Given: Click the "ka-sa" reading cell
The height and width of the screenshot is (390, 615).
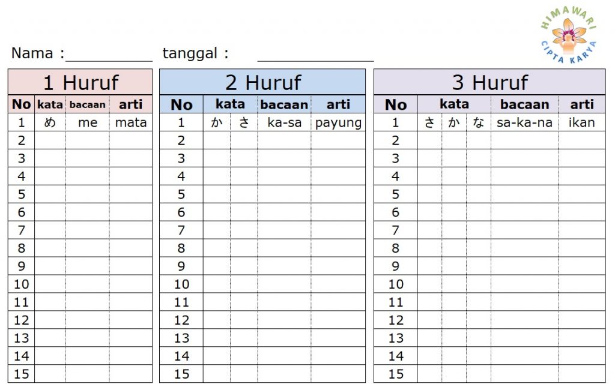Looking at the screenshot, I should pos(285,123).
